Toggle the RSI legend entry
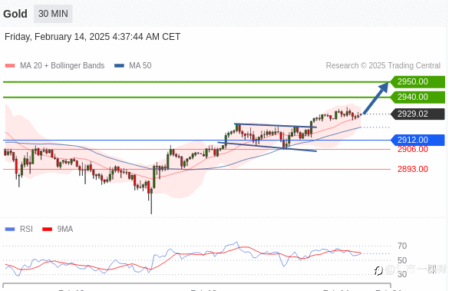The height and width of the screenshot is (291, 452). [19, 230]
